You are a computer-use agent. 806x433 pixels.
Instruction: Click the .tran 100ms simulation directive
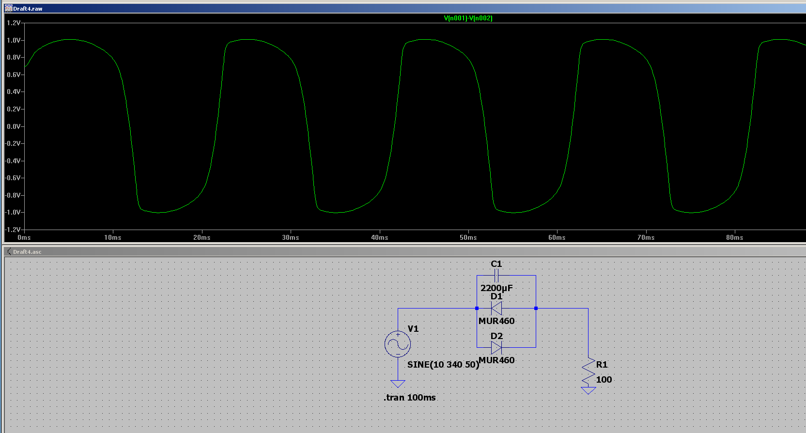coord(410,397)
